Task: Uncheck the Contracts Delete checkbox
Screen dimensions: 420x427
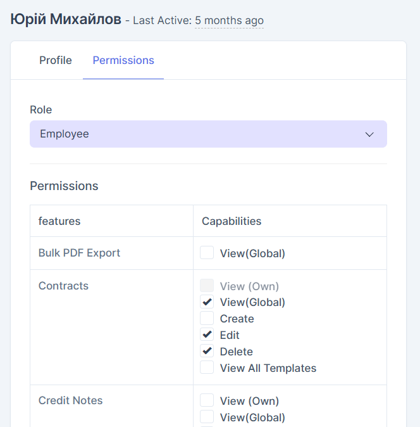Action: click(x=207, y=352)
